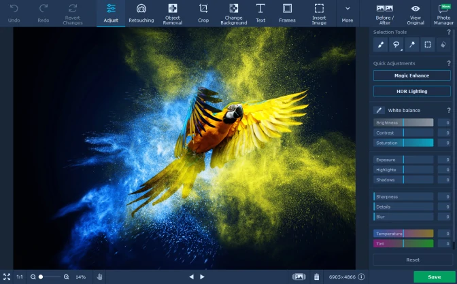457x284 pixels.
Task: Select the selection eraser tool
Action: [443, 45]
